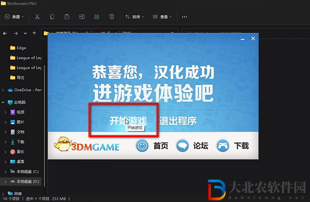The height and width of the screenshot is (202, 310).
Task: Open the 新建 new item dropdown
Action: [14, 17]
